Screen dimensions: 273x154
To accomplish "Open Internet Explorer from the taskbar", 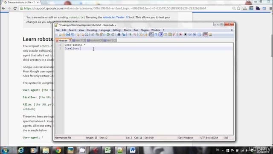I will tap(21, 150).
